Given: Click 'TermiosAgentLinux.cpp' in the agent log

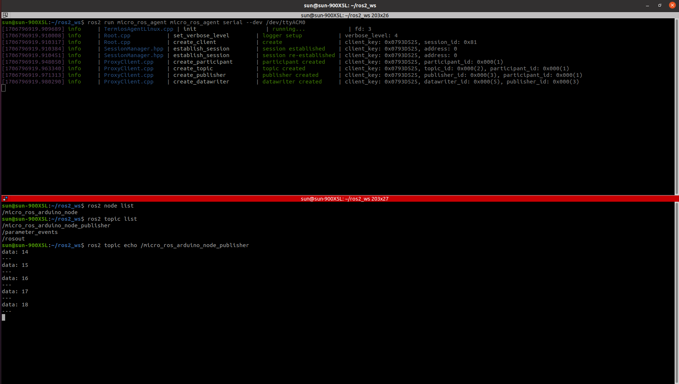Looking at the screenshot, I should (x=139, y=29).
